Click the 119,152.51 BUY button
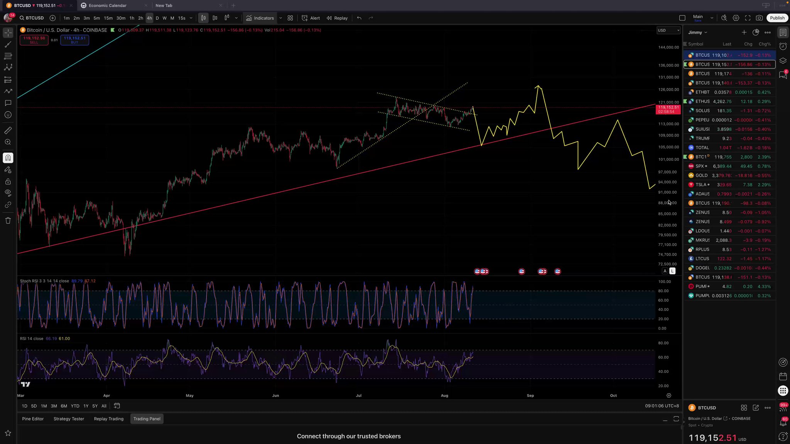This screenshot has height=444, width=790. [74, 40]
